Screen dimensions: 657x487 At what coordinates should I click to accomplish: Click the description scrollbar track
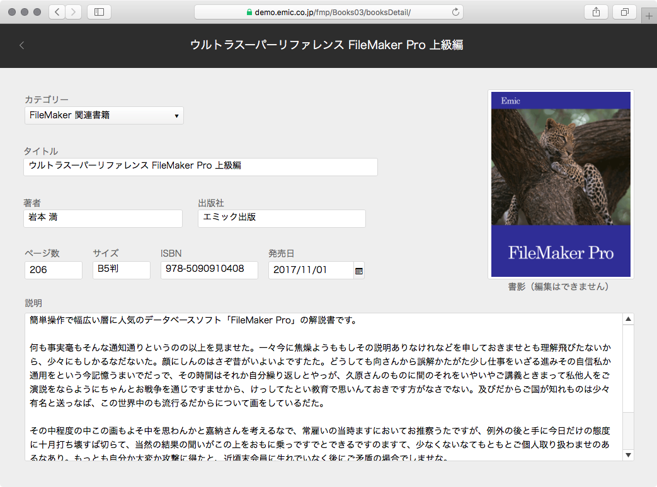tap(628, 431)
